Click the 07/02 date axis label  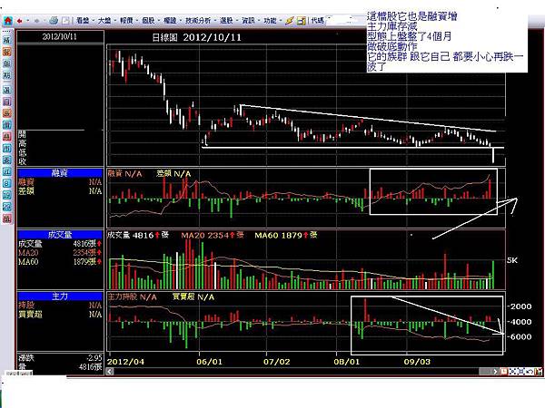[x=276, y=362]
